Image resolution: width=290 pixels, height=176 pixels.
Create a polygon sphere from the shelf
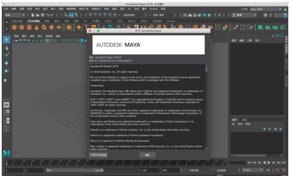click(14, 27)
